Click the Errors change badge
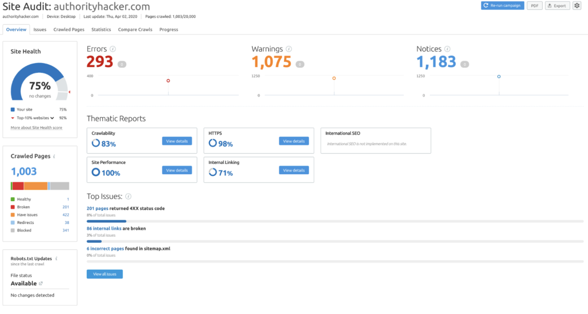 tap(122, 64)
